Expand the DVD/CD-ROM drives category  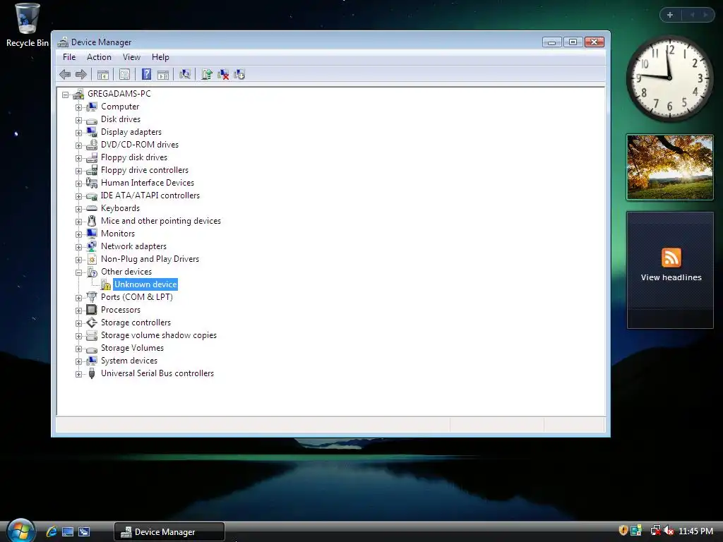78,145
